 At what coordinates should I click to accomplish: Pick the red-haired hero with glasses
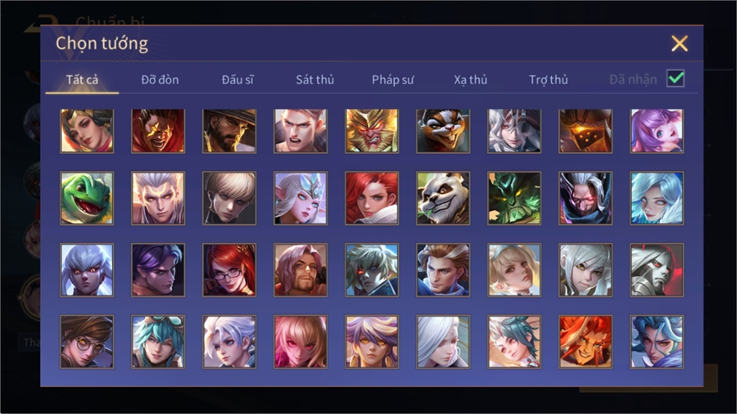[x=229, y=270]
